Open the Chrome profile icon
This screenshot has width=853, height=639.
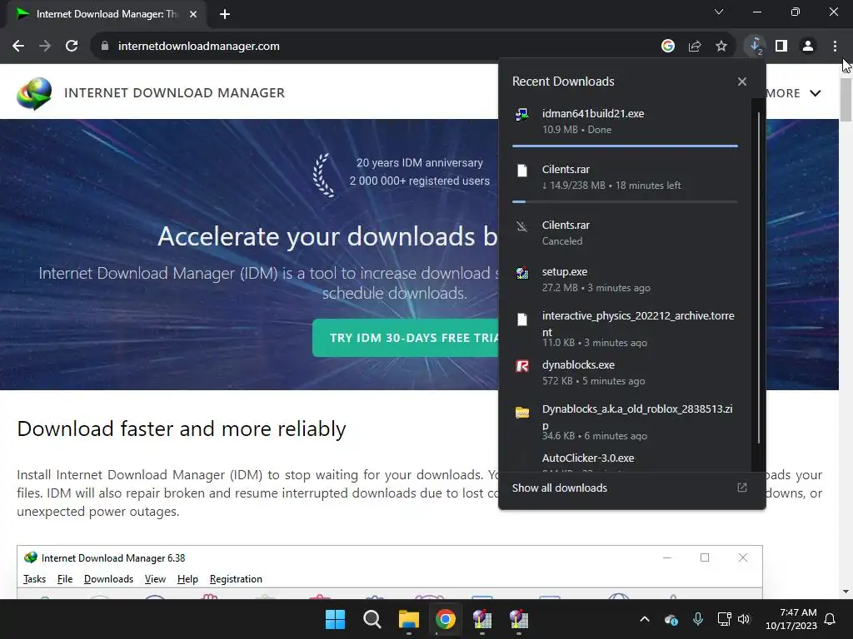coord(808,47)
